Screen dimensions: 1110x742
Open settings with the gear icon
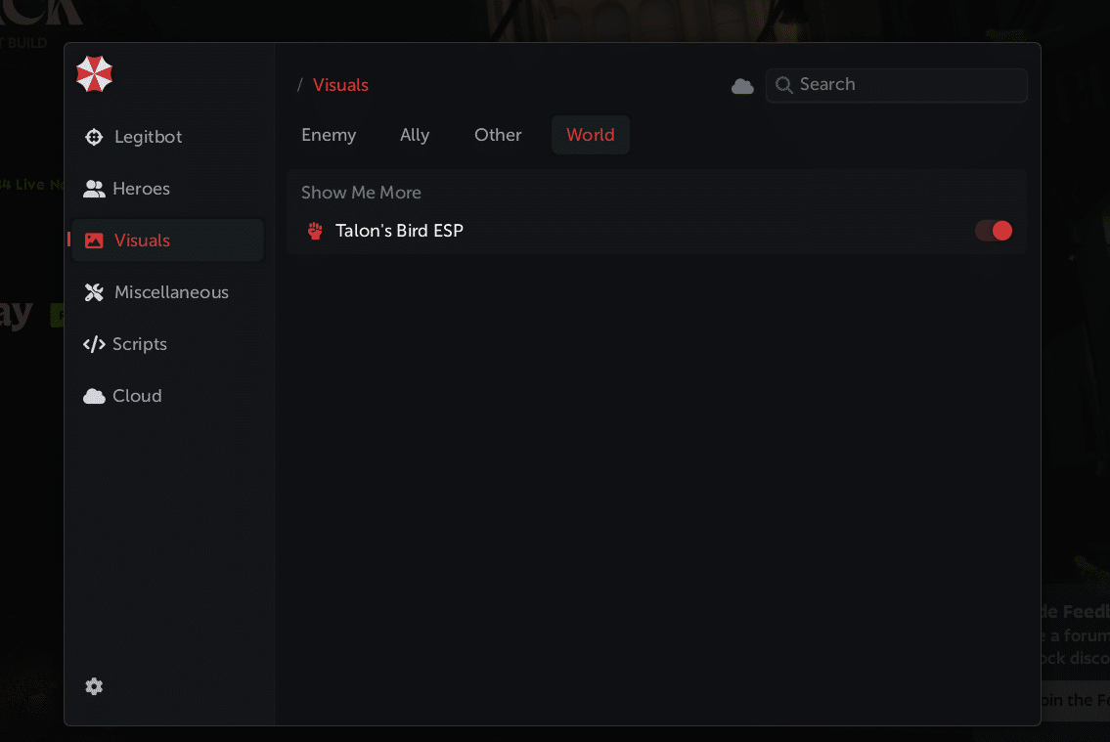coord(94,687)
